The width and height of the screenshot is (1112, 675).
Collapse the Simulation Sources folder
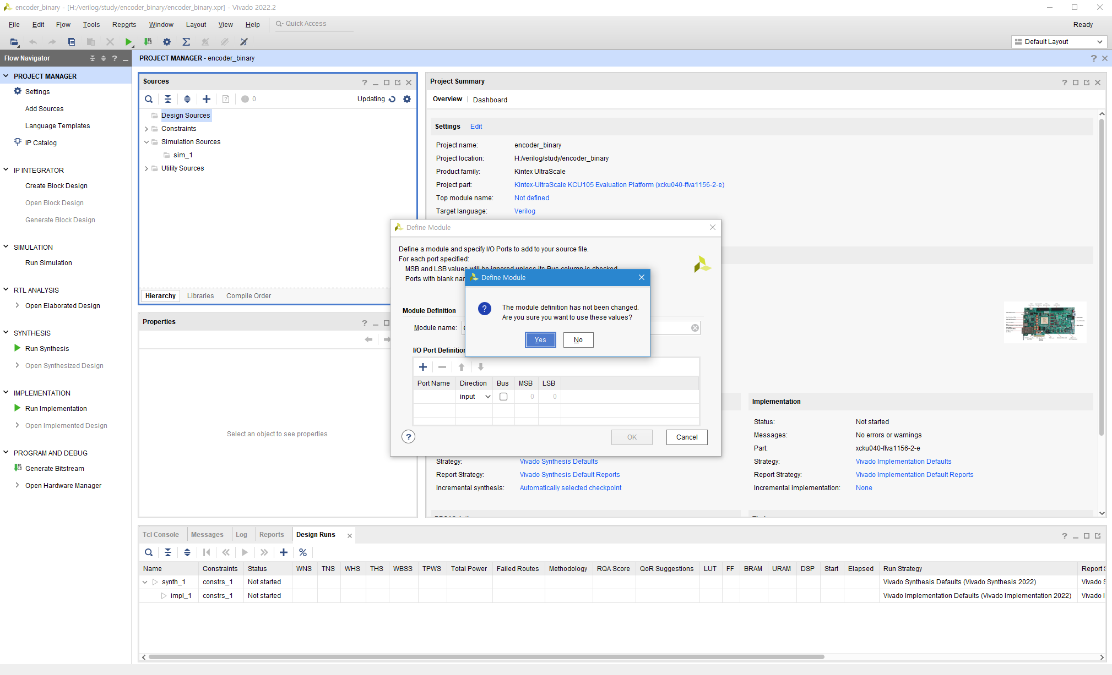pos(147,142)
